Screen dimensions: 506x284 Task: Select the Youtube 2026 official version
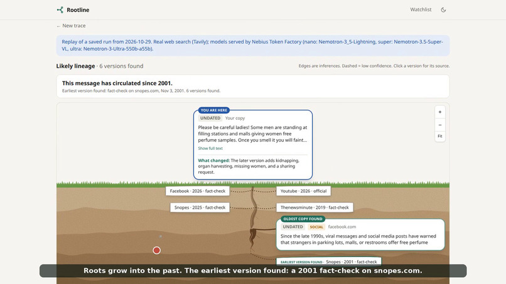point(303,191)
